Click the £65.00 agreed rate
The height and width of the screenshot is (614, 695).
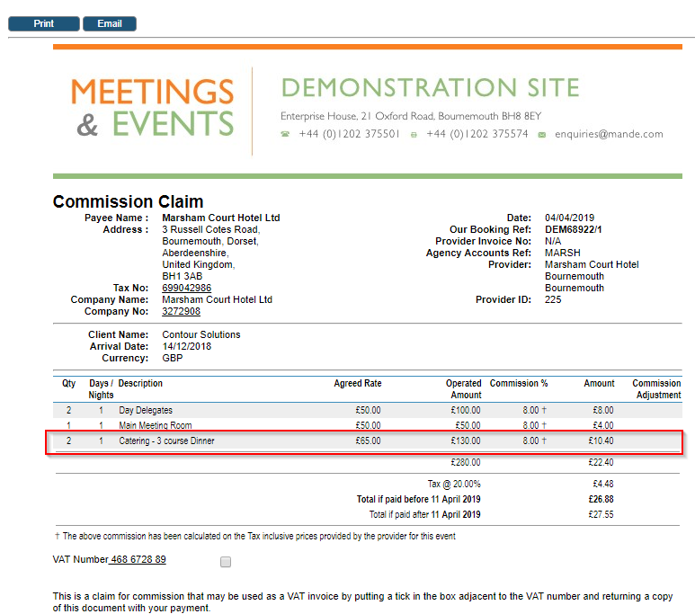[368, 440]
